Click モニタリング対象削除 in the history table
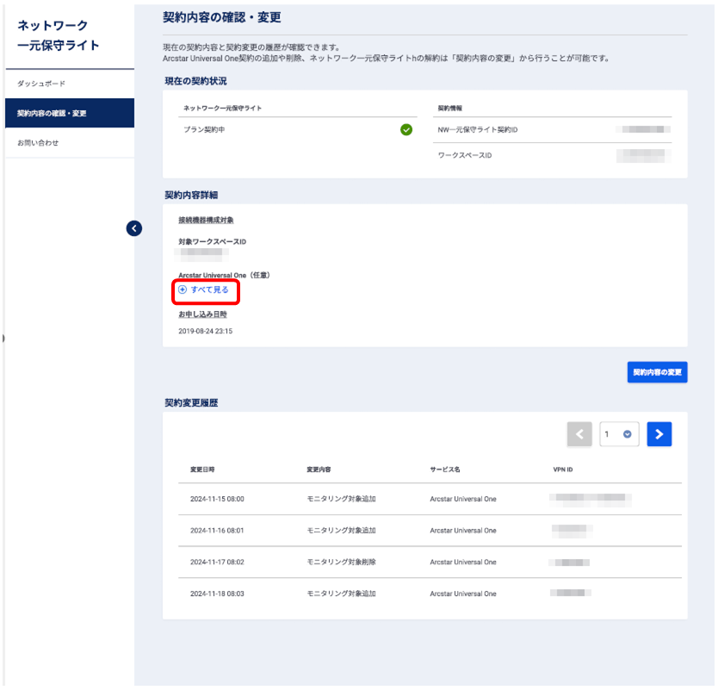The height and width of the screenshot is (690, 718). [341, 563]
